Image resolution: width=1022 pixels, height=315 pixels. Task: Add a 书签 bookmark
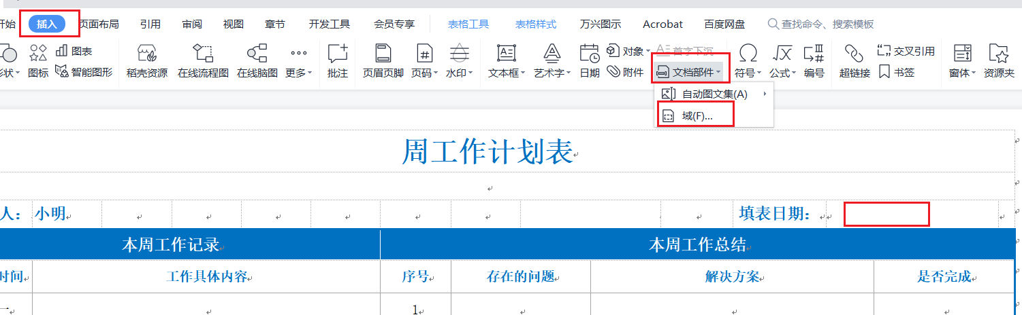[896, 71]
